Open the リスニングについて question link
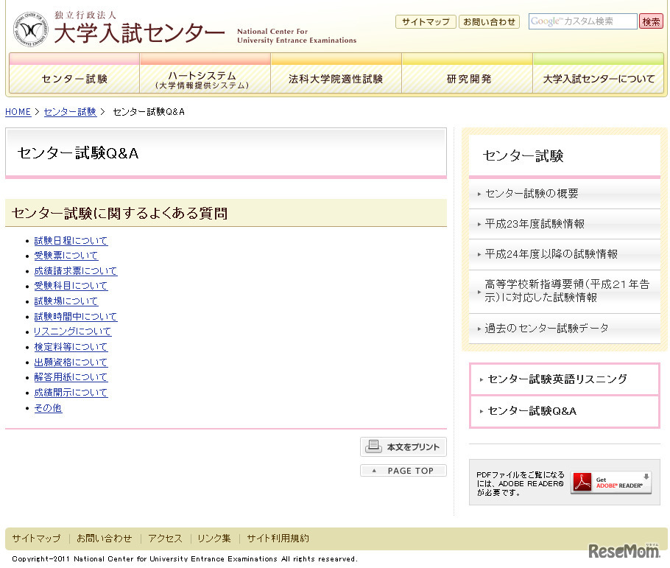670x568 pixels. point(72,332)
